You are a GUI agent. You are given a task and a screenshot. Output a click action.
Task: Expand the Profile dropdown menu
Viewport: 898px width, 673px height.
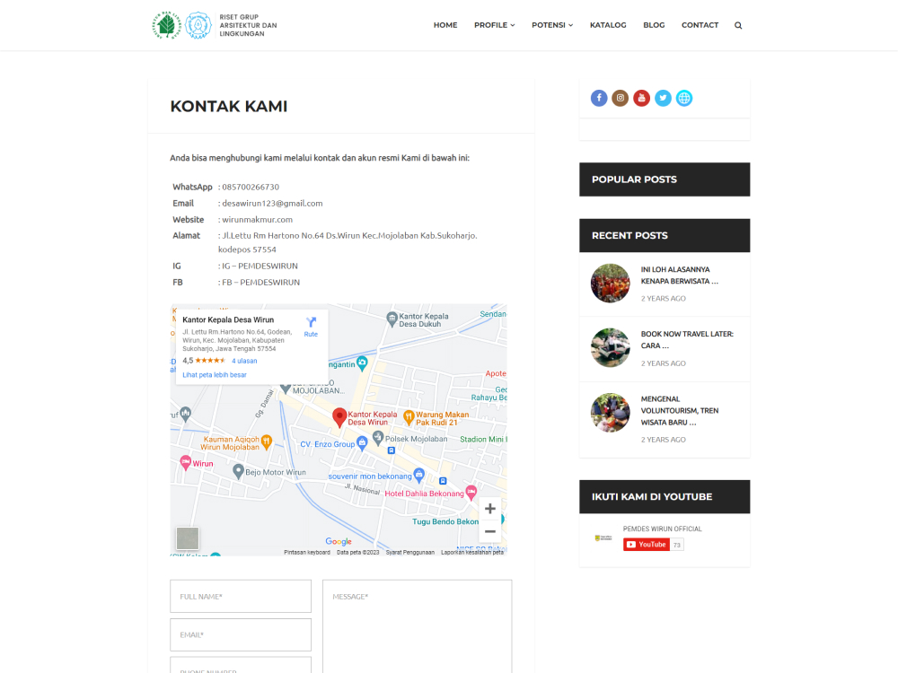point(494,25)
